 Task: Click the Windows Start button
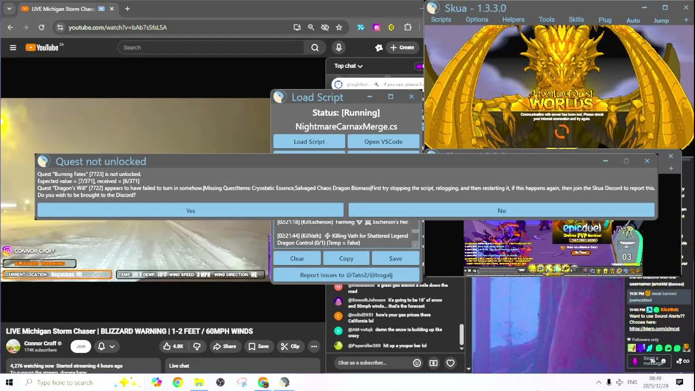(x=9, y=382)
